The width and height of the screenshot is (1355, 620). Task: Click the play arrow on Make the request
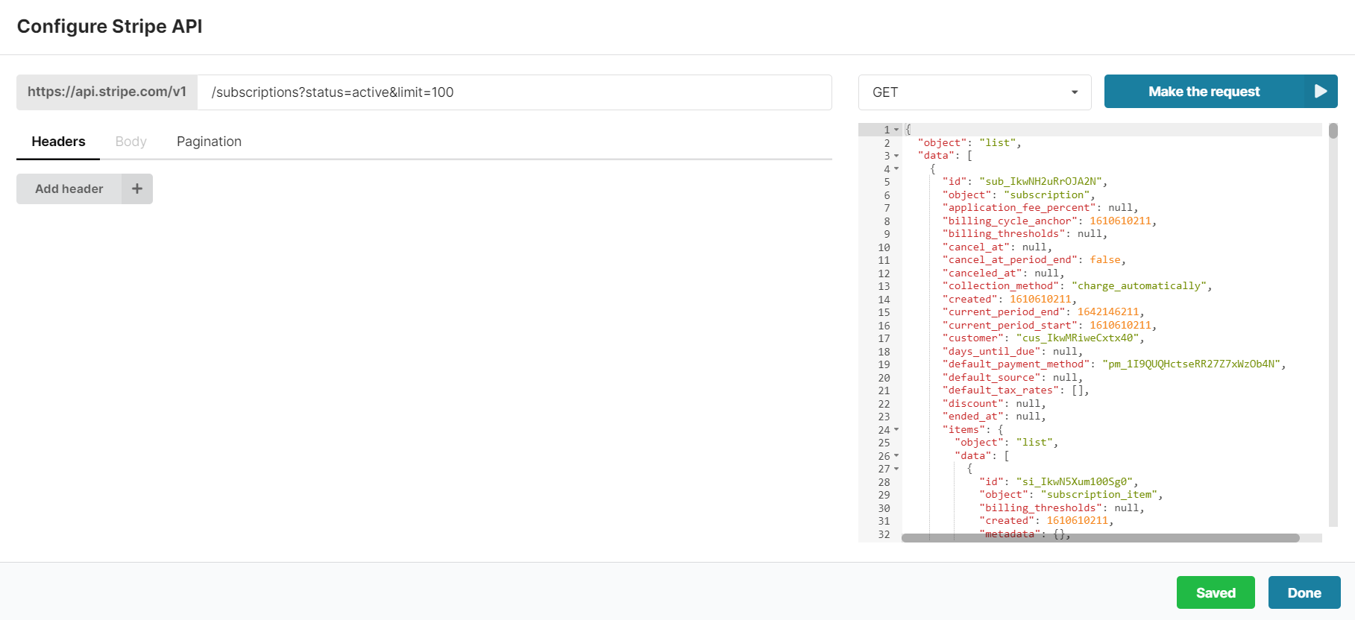1320,92
